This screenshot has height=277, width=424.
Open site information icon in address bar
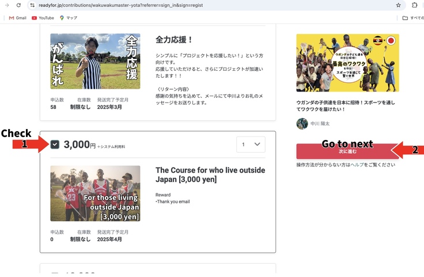(x=33, y=5)
